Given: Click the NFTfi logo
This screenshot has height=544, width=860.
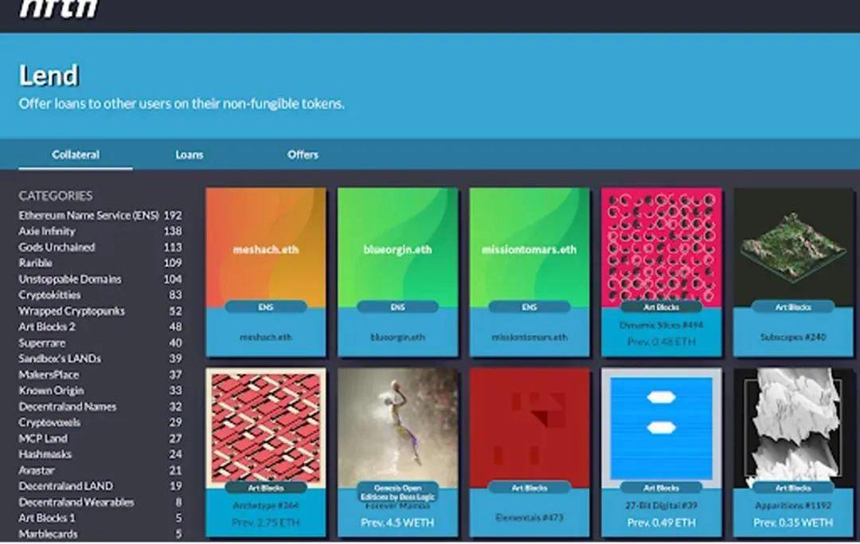Looking at the screenshot, I should tap(58, 9).
